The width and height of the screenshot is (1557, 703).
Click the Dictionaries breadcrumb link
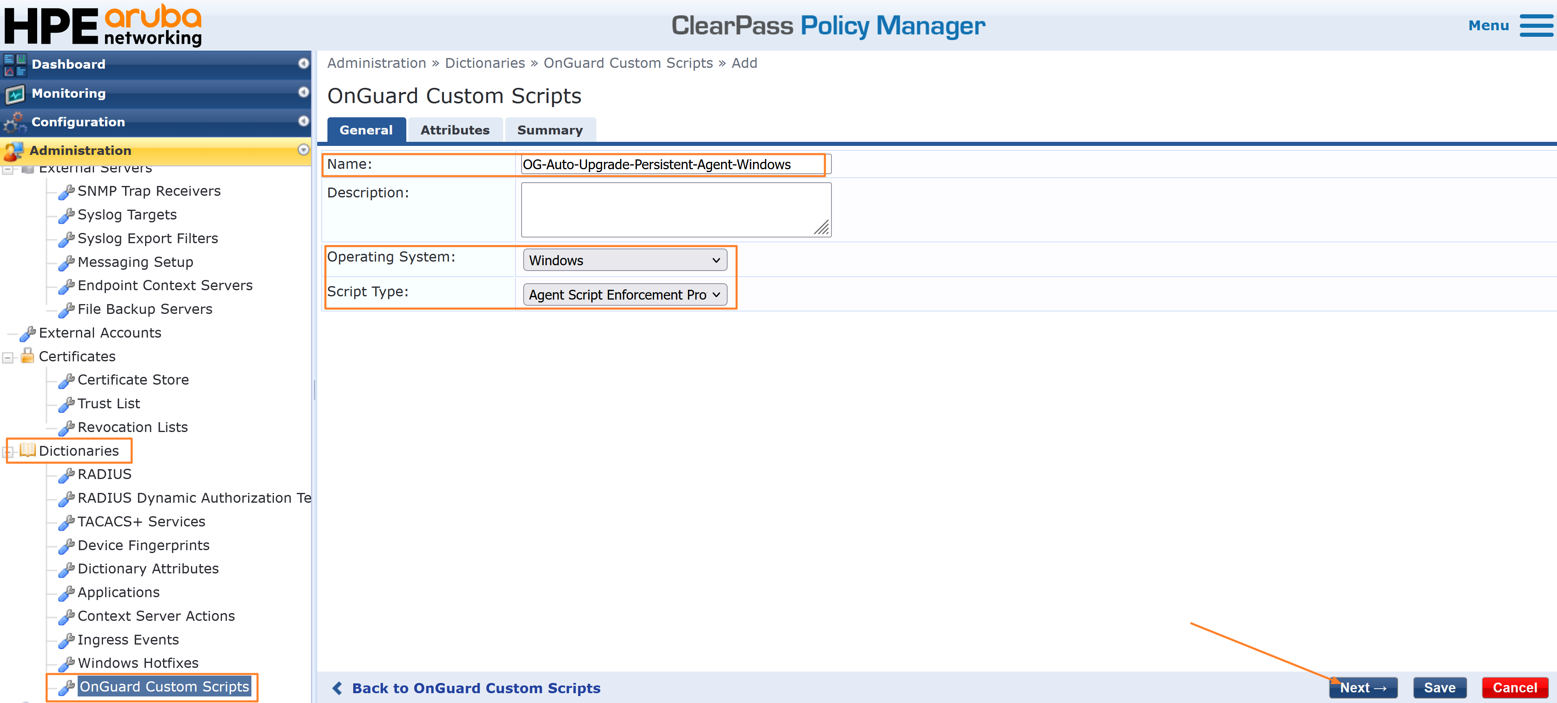(x=485, y=63)
